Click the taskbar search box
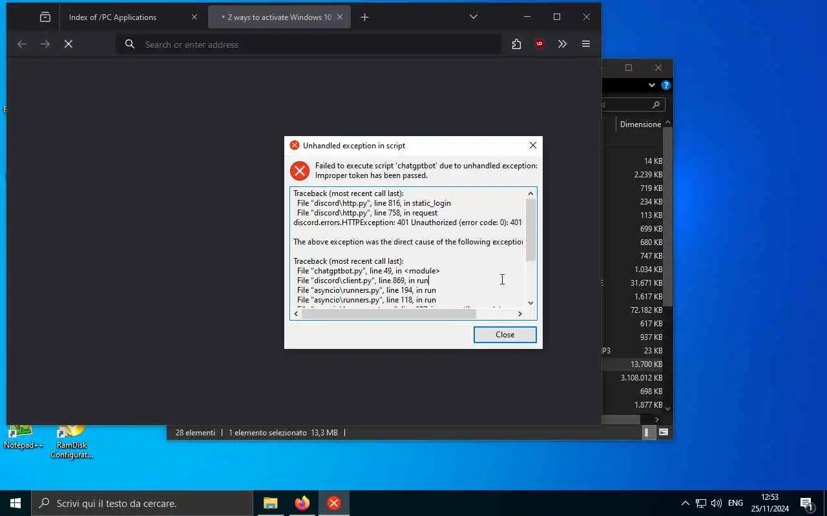Image resolution: width=827 pixels, height=516 pixels. (142, 503)
